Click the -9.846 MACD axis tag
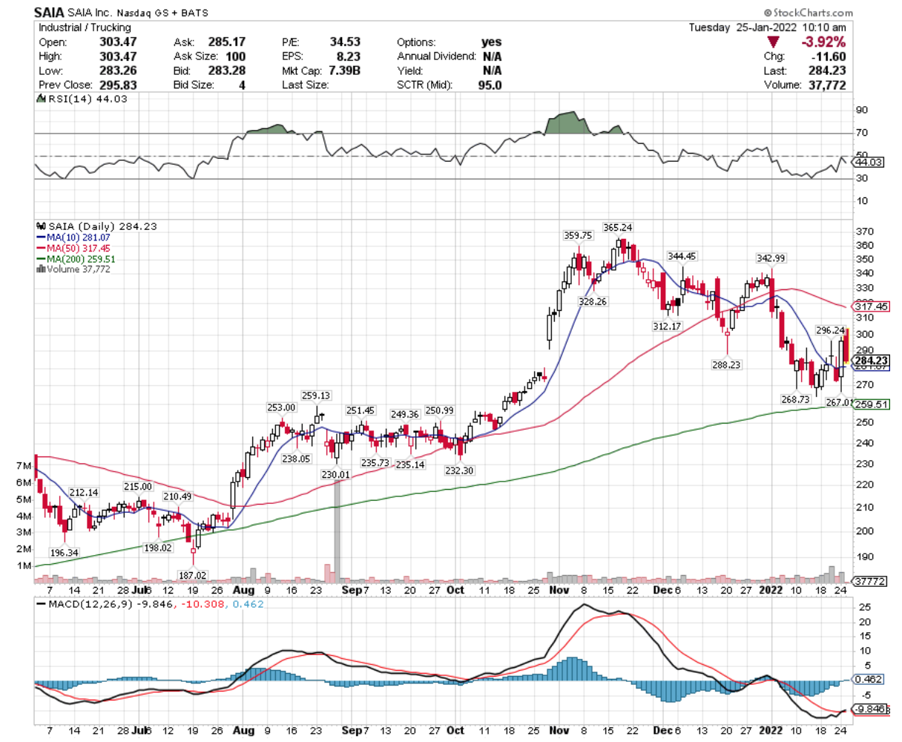This screenshot has height=742, width=902. coord(869,709)
